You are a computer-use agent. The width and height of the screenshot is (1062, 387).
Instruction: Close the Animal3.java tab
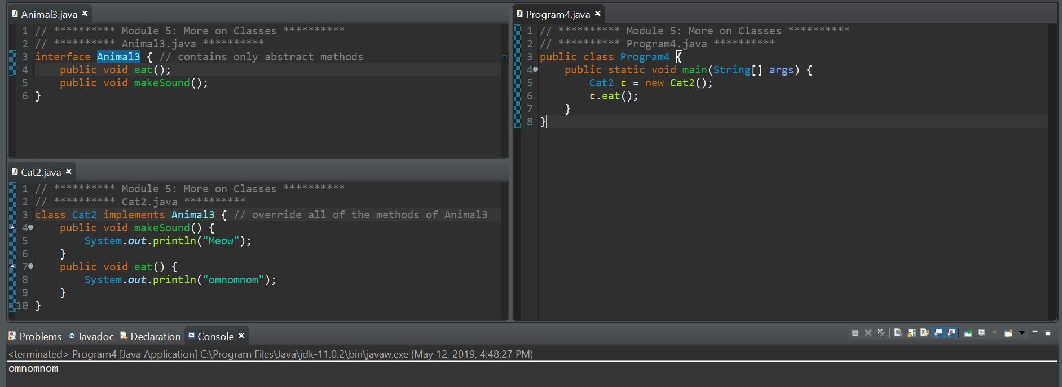click(85, 14)
